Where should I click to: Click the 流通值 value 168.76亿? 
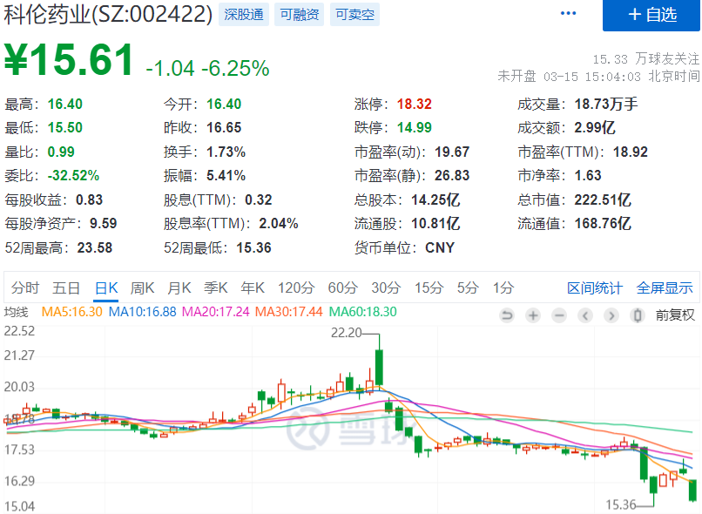603,223
